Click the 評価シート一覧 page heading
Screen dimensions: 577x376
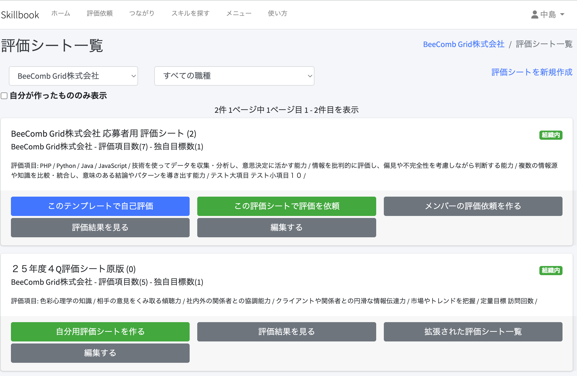tap(52, 46)
